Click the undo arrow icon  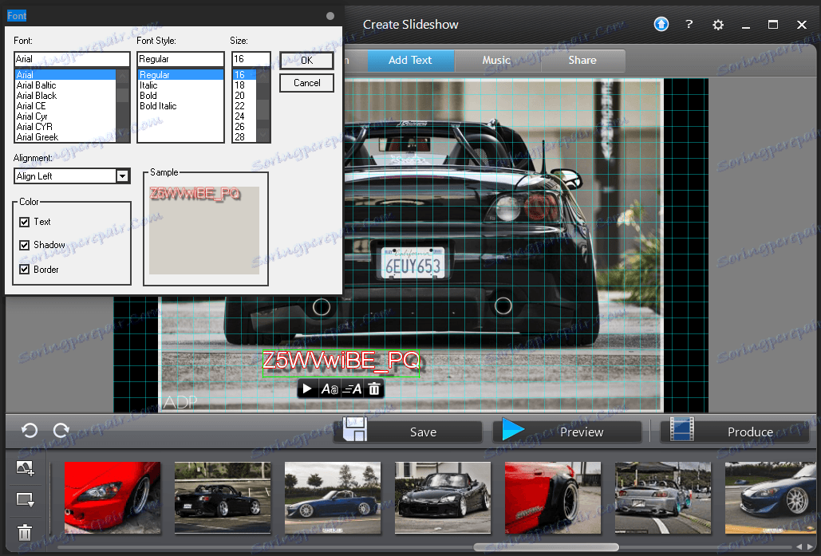pos(30,431)
